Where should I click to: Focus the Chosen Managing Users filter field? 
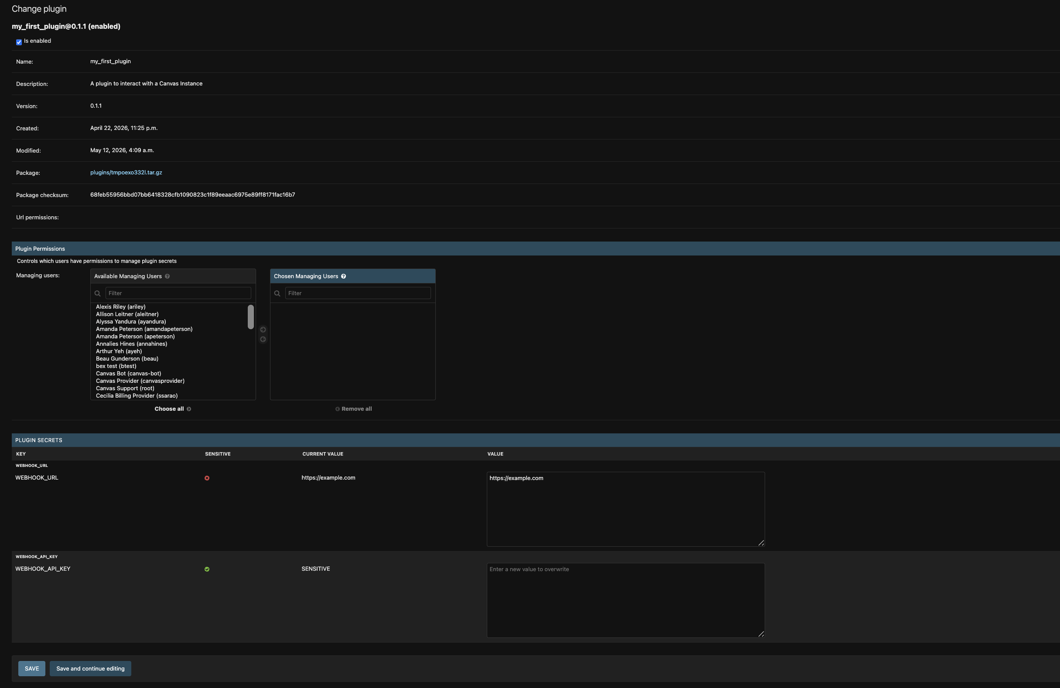tap(358, 293)
